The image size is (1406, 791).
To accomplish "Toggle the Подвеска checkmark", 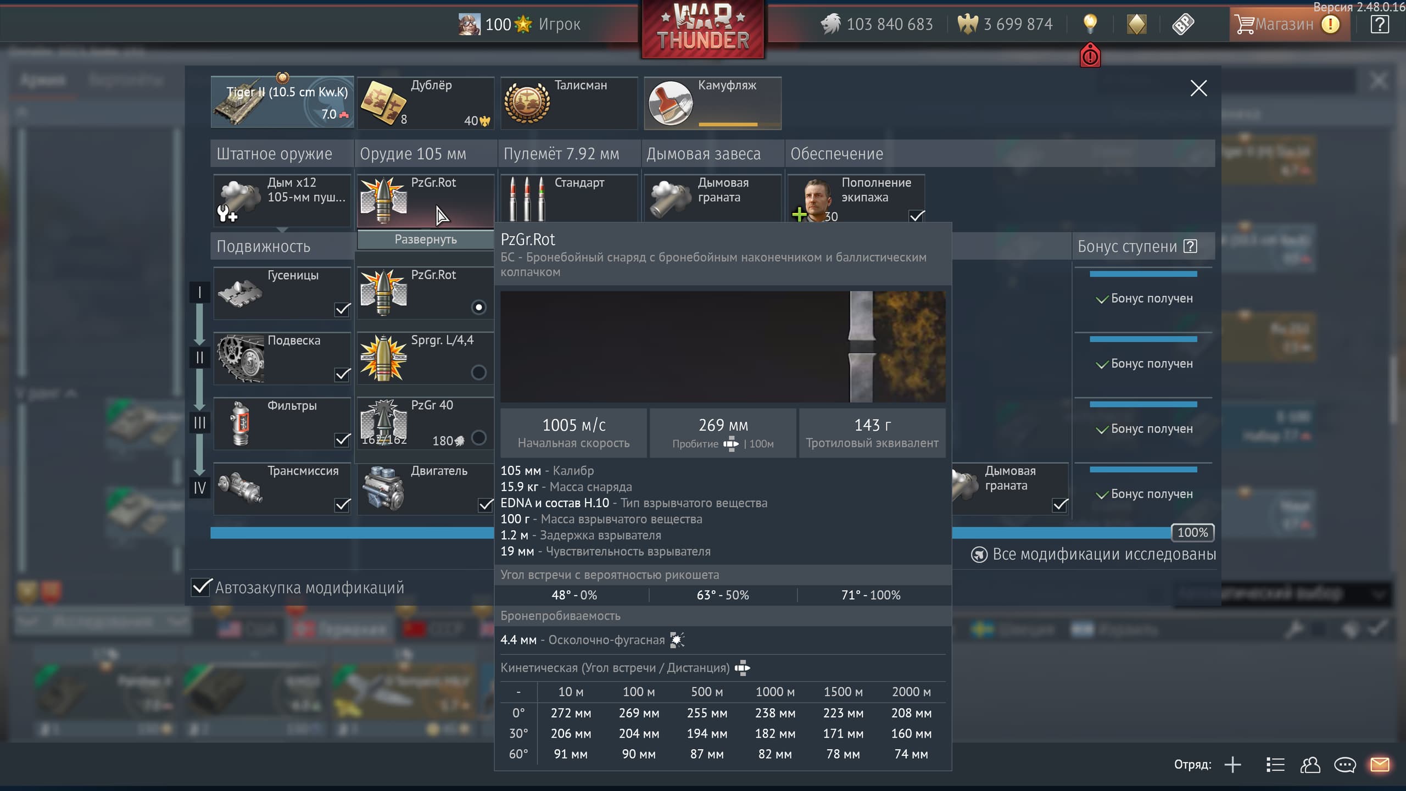I will tap(342, 375).
